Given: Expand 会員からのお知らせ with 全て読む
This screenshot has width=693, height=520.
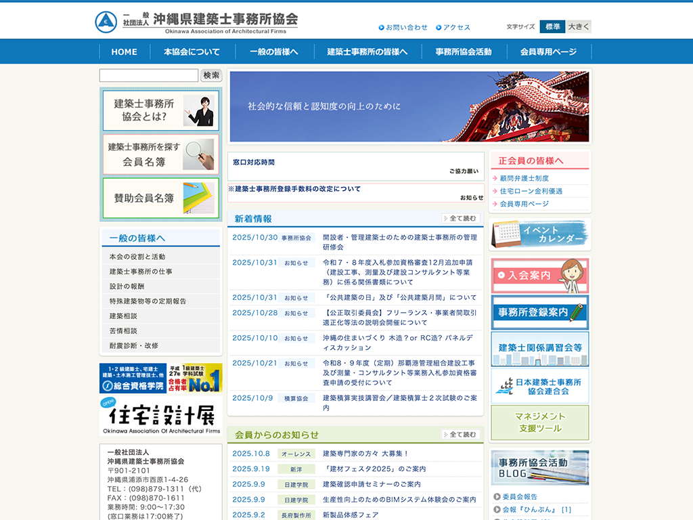Looking at the screenshot, I should click(x=461, y=435).
